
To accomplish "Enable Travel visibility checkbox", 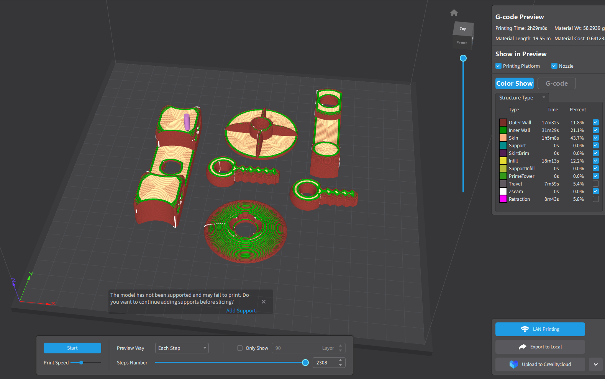I will 596,184.
